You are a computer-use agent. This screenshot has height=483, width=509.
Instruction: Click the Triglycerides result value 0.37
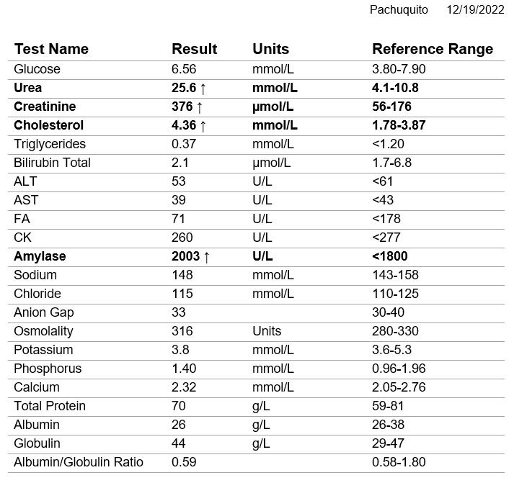(184, 144)
